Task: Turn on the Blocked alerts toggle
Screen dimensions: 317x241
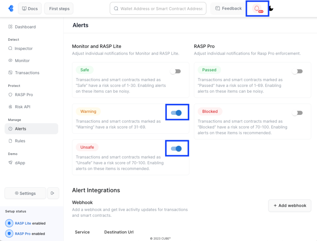Action: pyautogui.click(x=297, y=113)
